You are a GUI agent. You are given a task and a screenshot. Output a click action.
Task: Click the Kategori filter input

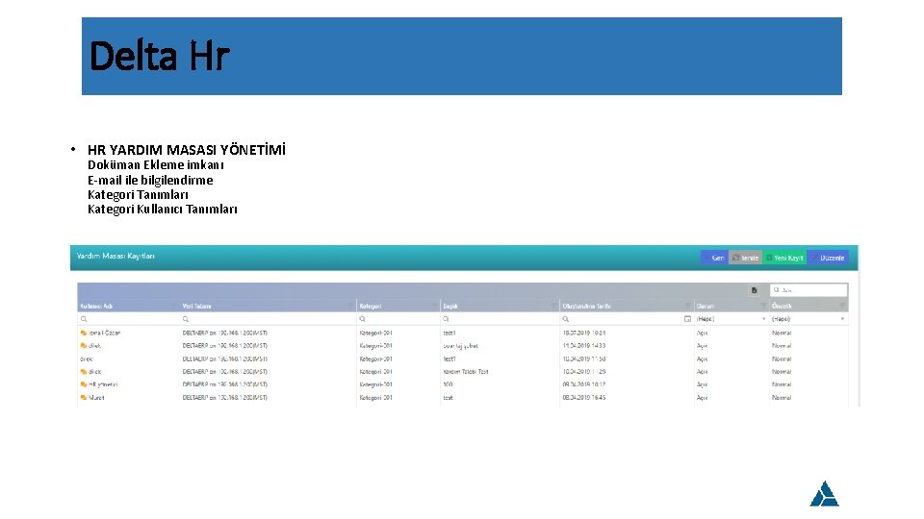(398, 319)
